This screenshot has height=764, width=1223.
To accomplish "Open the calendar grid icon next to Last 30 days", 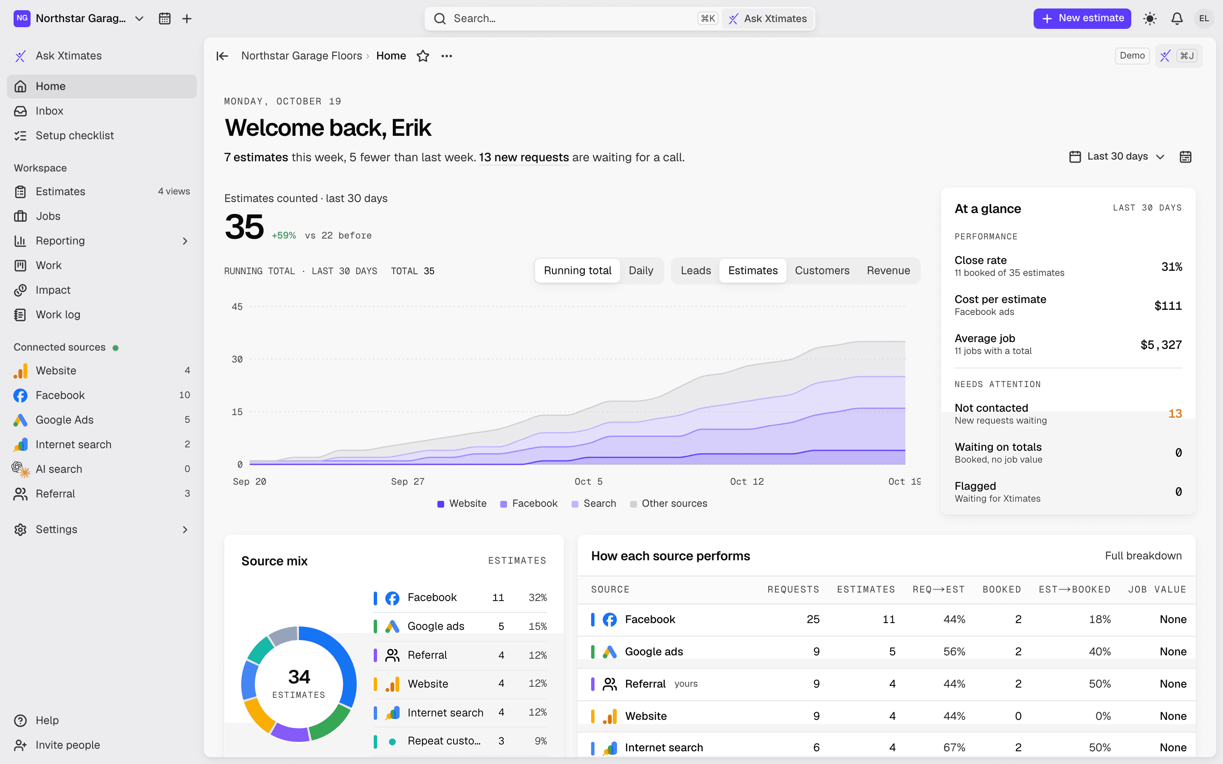I will click(1186, 157).
